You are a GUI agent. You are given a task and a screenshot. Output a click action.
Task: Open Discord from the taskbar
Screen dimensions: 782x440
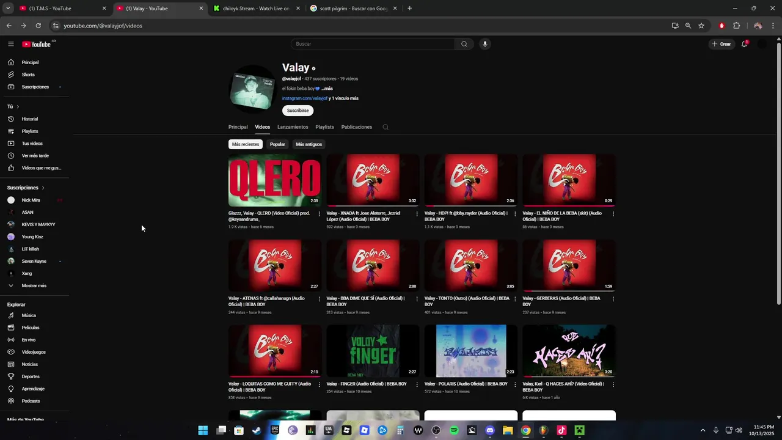click(489, 430)
